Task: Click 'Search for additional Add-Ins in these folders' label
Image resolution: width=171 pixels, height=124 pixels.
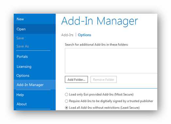Action: (96, 44)
